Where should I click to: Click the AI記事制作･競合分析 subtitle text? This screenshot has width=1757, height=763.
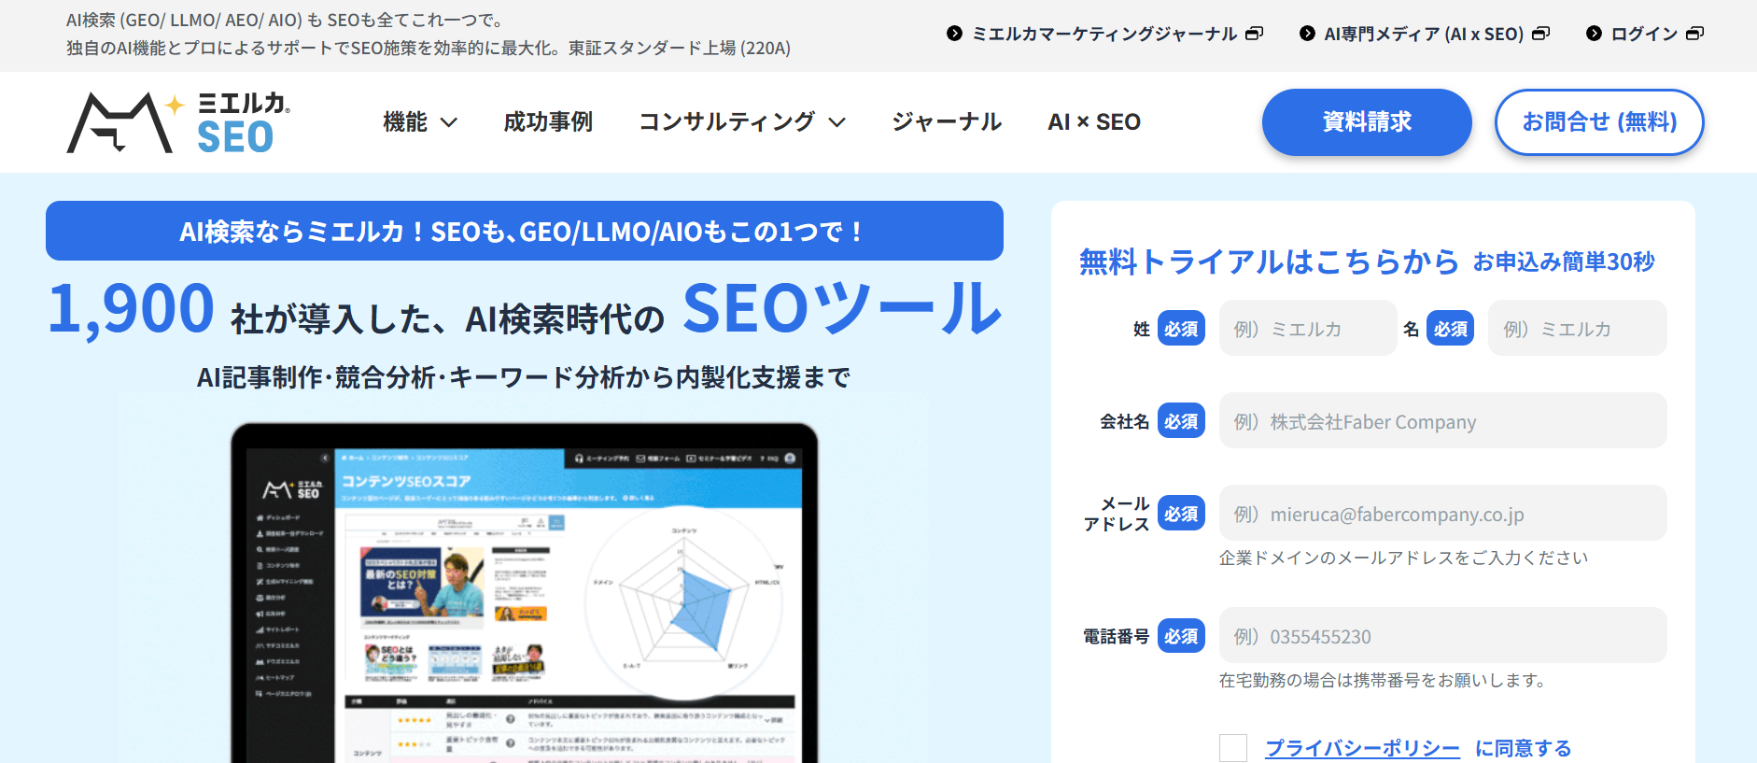pyautogui.click(x=524, y=377)
